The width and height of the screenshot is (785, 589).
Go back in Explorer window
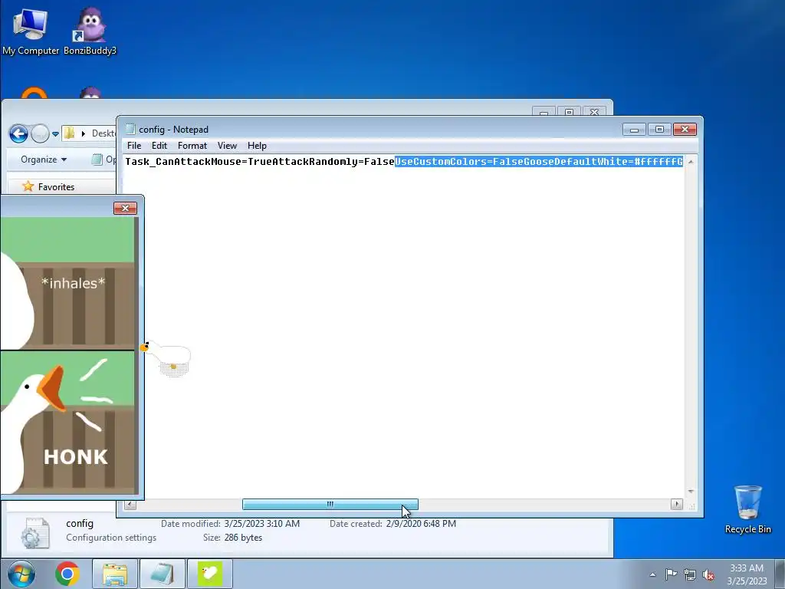coord(18,133)
